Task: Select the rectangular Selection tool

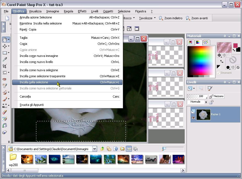Action: tap(5, 53)
